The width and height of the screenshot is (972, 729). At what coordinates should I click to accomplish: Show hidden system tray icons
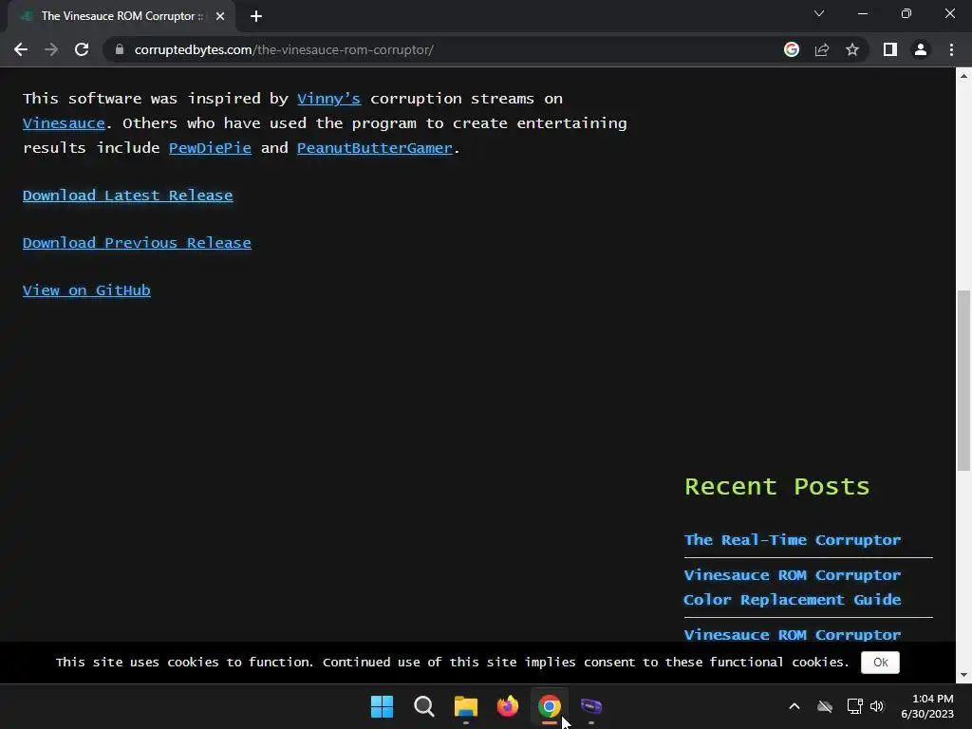794,706
